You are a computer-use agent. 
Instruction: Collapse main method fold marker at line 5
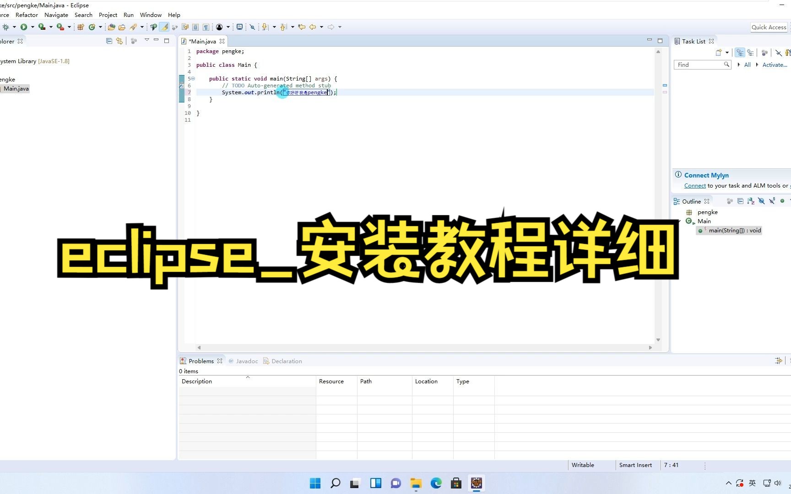point(193,79)
